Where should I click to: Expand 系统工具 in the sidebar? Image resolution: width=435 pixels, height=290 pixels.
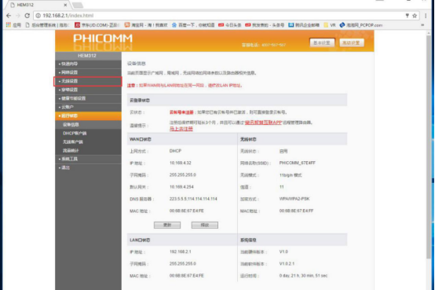tap(88, 159)
